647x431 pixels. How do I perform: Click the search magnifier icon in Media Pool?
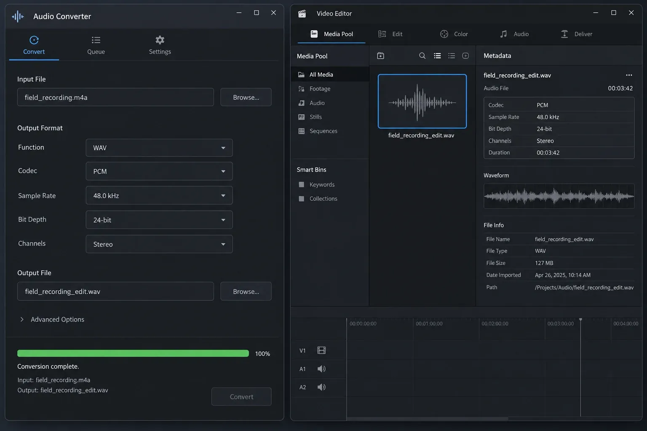[x=422, y=56]
